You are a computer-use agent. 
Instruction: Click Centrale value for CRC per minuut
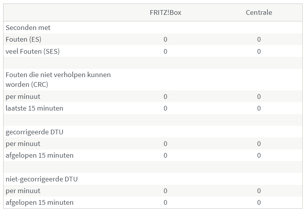pyautogui.click(x=259, y=97)
